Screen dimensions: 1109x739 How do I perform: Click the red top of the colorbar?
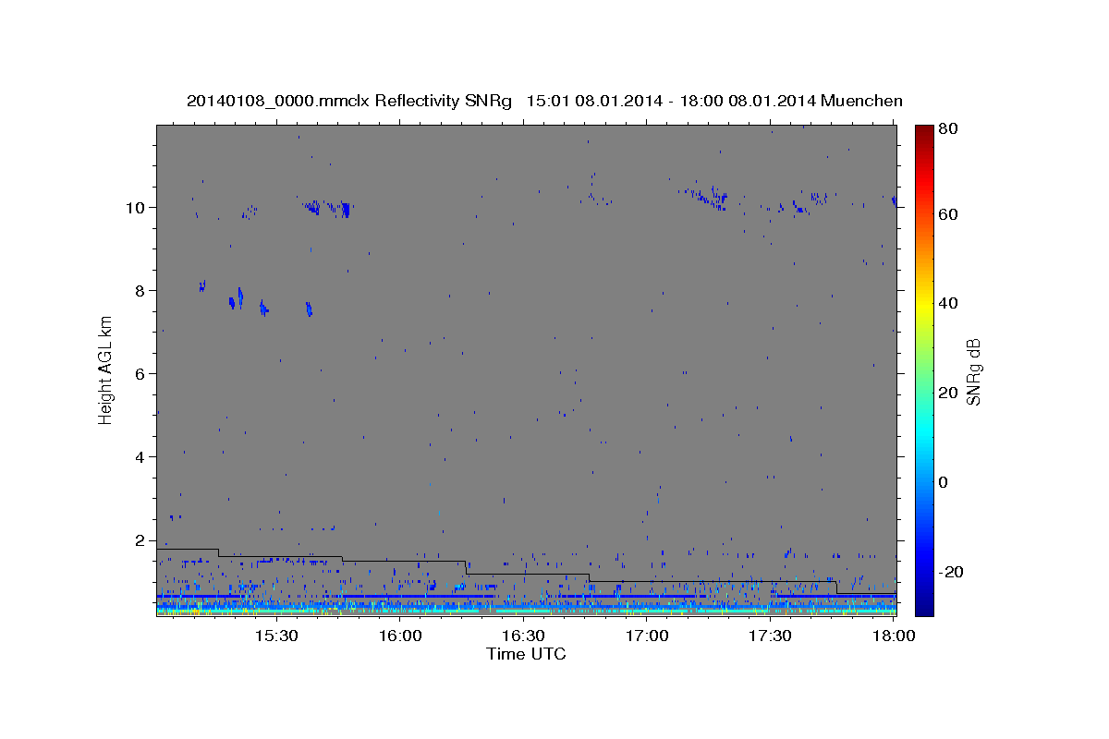924,139
